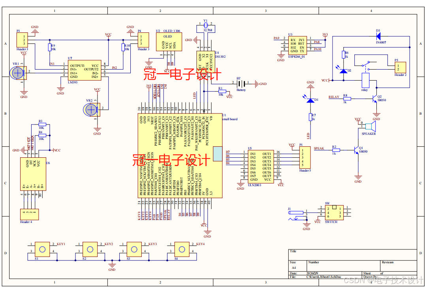Click the U3 ESP8266 module body
Screen dimensions: 425x287
tap(297, 45)
